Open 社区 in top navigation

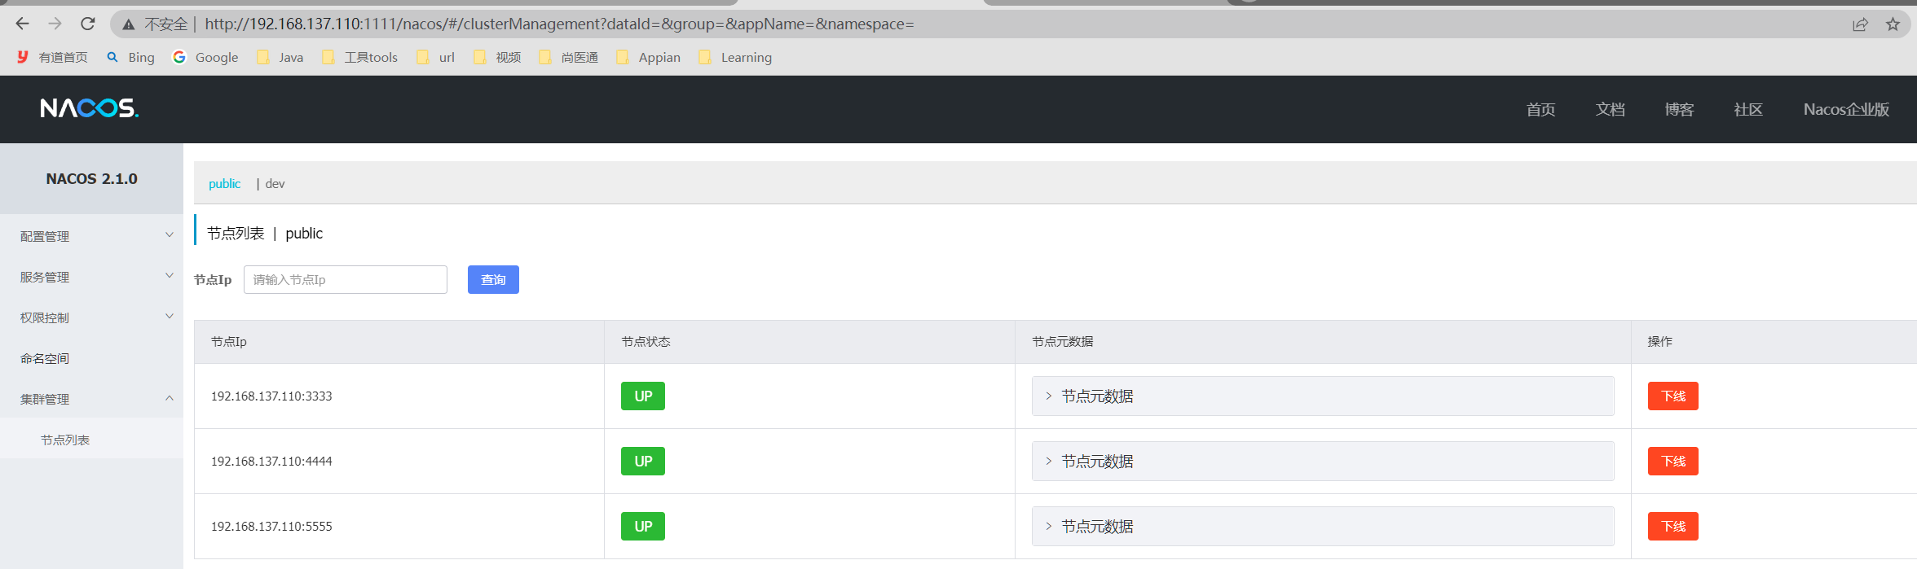[1748, 109]
